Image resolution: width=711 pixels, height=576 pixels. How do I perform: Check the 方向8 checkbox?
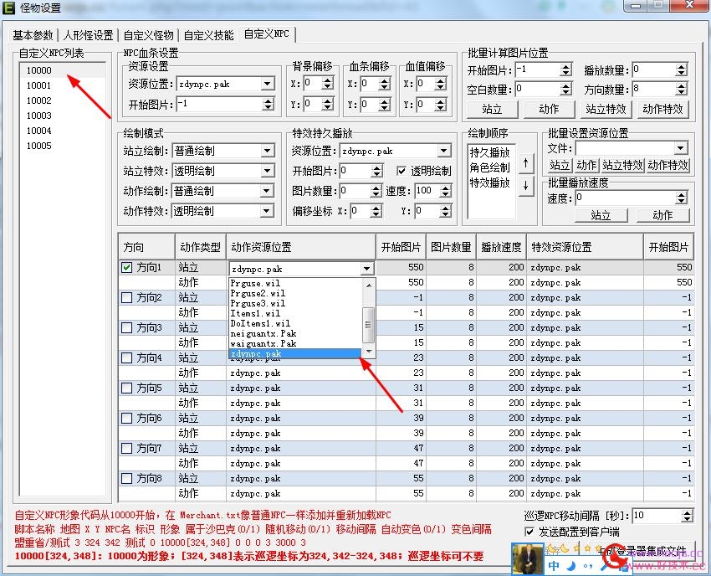click(x=127, y=478)
